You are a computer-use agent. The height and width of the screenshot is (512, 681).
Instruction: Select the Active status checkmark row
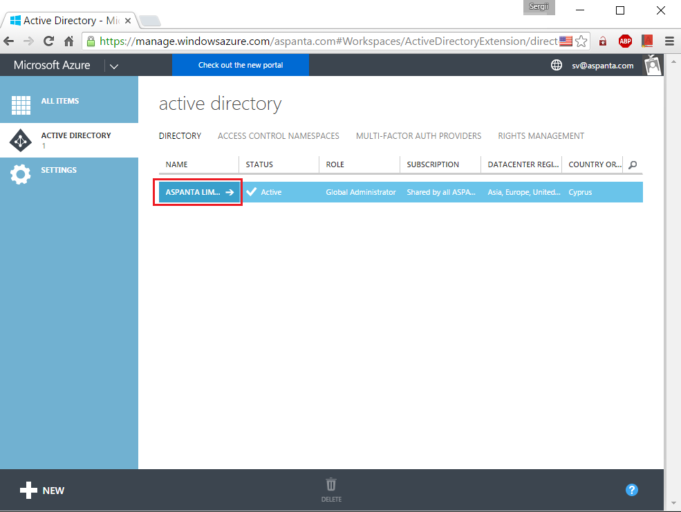coord(252,192)
